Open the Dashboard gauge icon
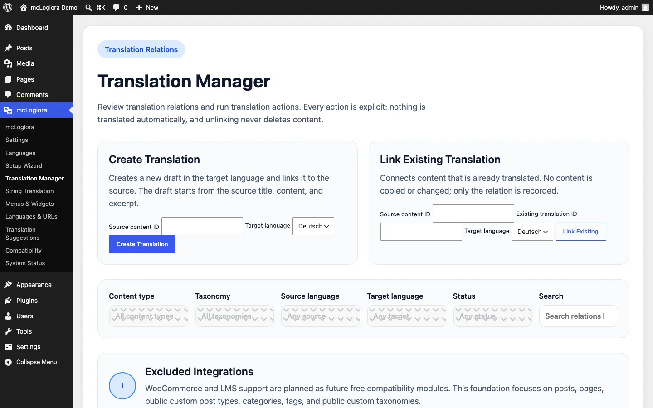The image size is (653, 408). [8, 28]
